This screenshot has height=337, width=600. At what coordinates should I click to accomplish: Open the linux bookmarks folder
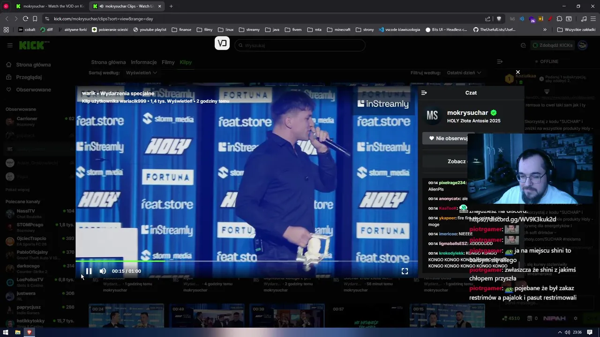226,29
